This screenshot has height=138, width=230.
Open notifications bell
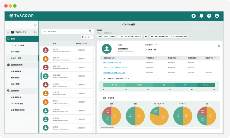(x=201, y=16)
